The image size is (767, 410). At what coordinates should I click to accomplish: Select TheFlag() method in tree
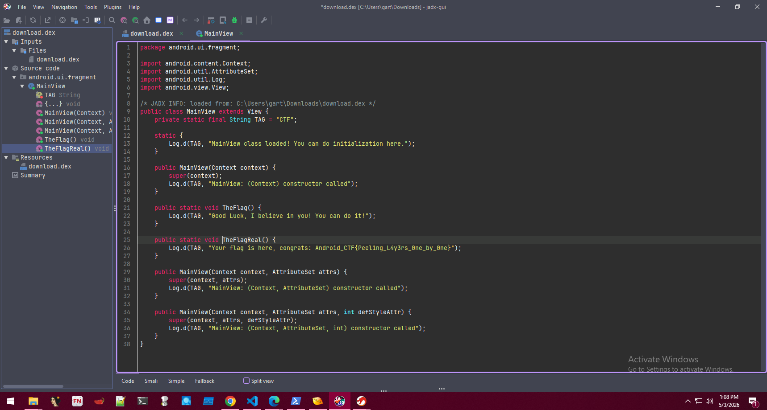pyautogui.click(x=65, y=139)
